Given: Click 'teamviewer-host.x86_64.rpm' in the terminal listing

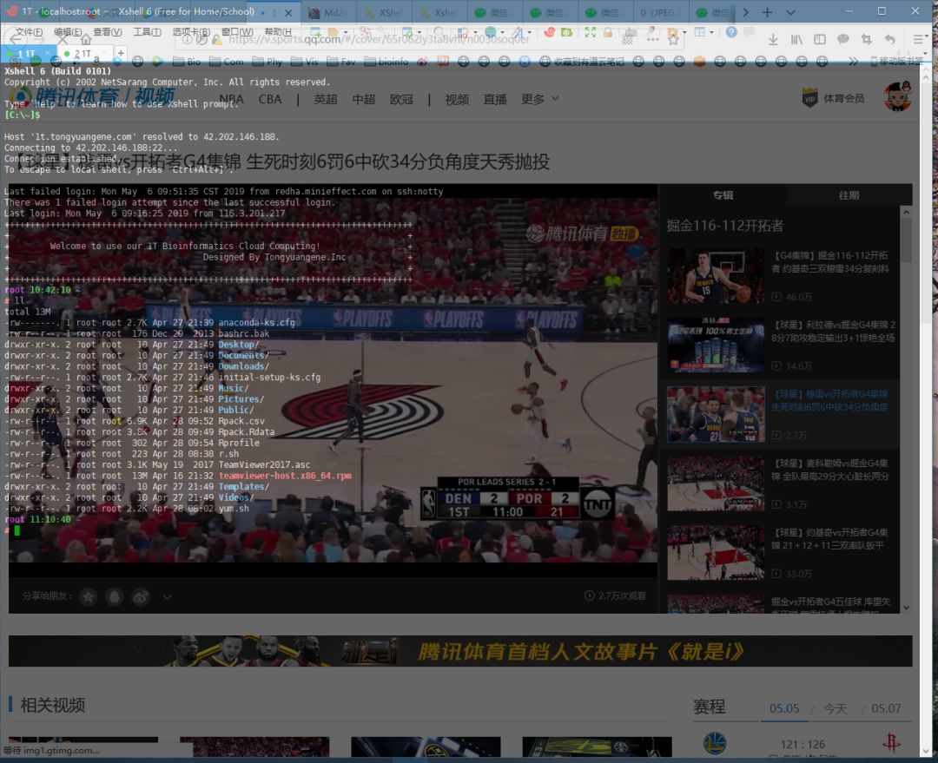Looking at the screenshot, I should tap(285, 476).
